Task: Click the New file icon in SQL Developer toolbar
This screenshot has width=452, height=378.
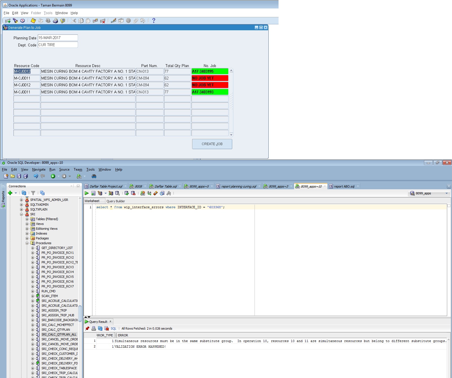Action: (6, 176)
